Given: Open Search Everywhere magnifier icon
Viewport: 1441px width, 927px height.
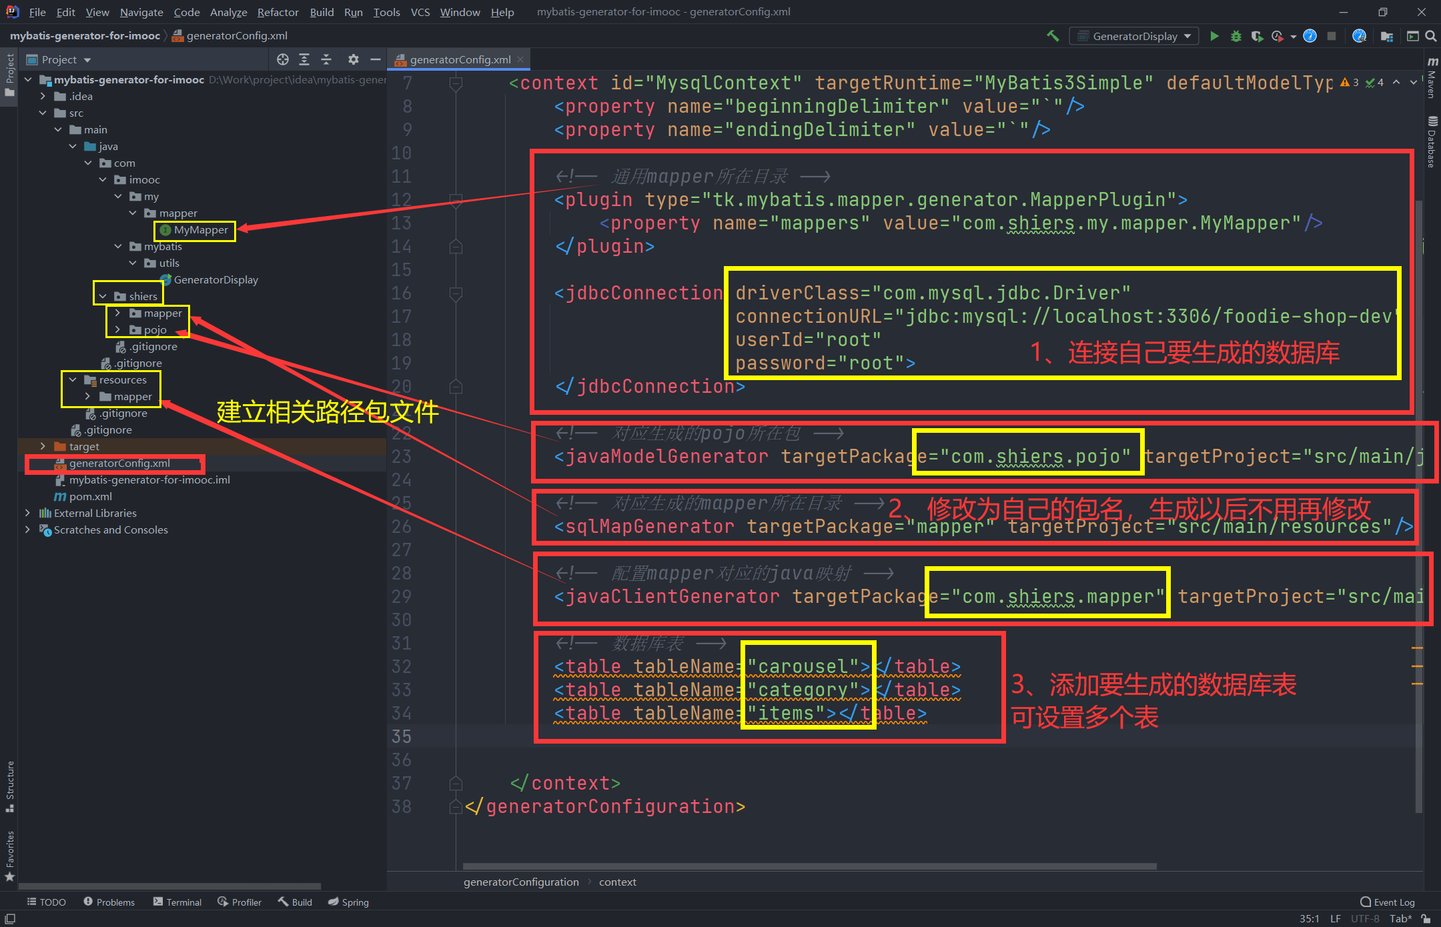Looking at the screenshot, I should (1431, 36).
